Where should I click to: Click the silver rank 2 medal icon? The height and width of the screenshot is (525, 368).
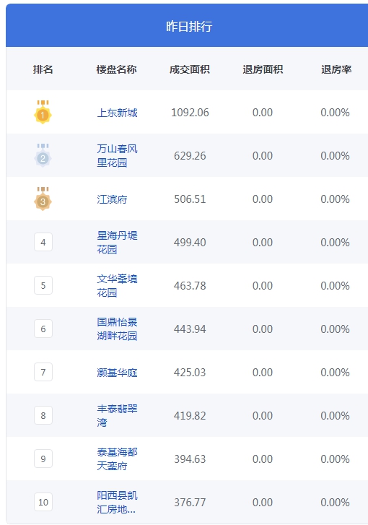point(43,155)
